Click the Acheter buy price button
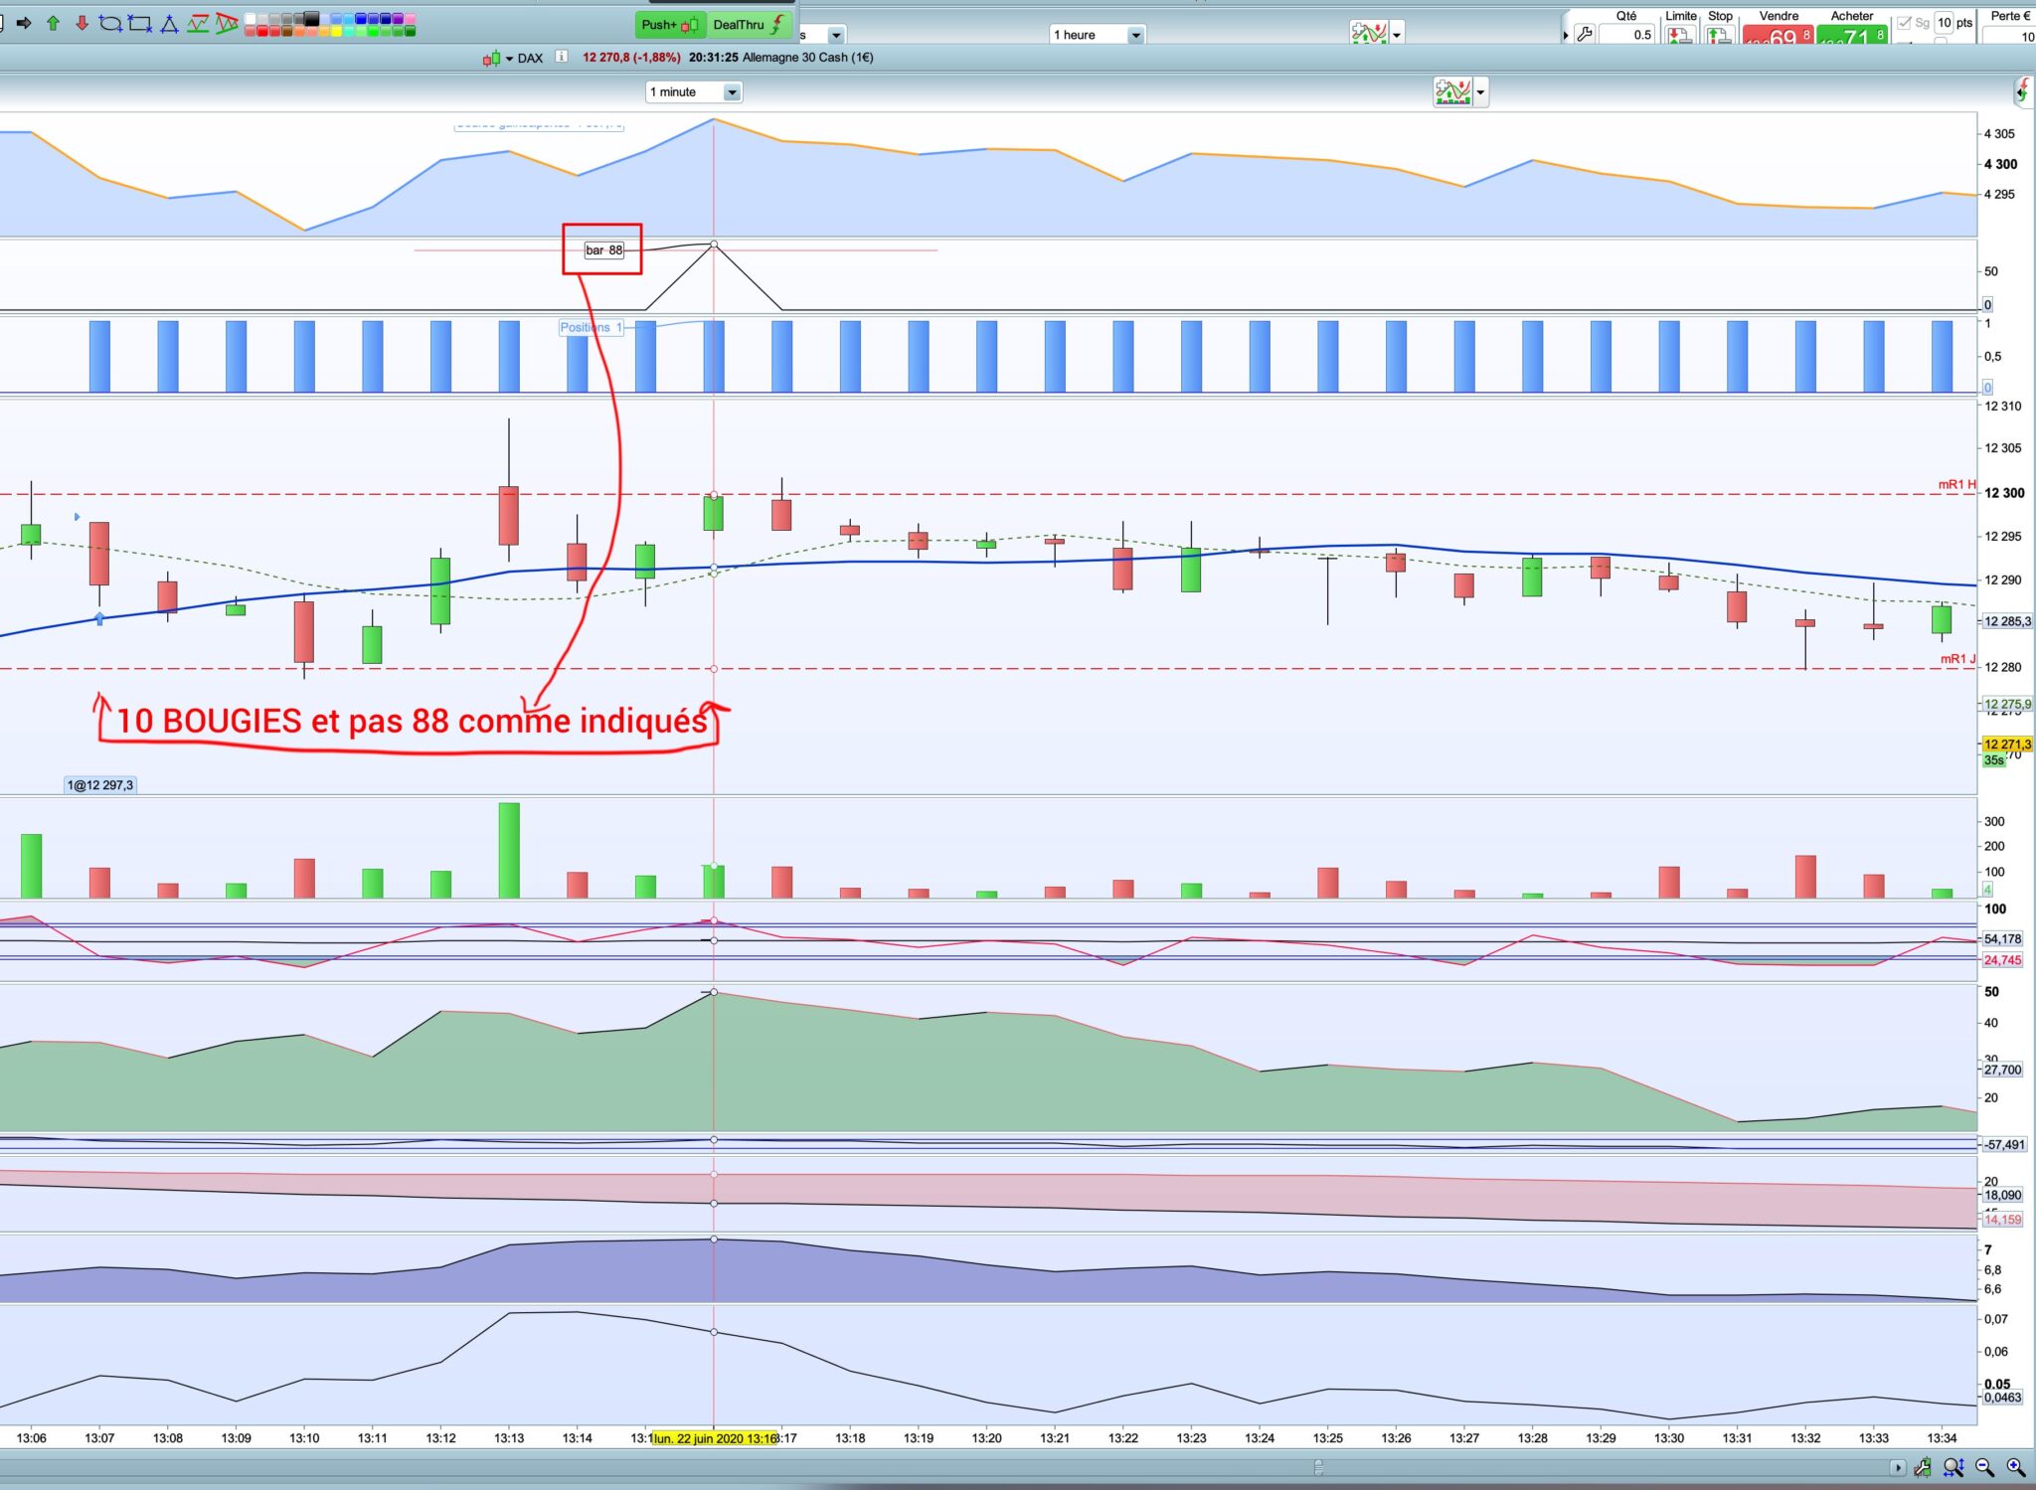This screenshot has width=2036, height=1490. 1851,37
